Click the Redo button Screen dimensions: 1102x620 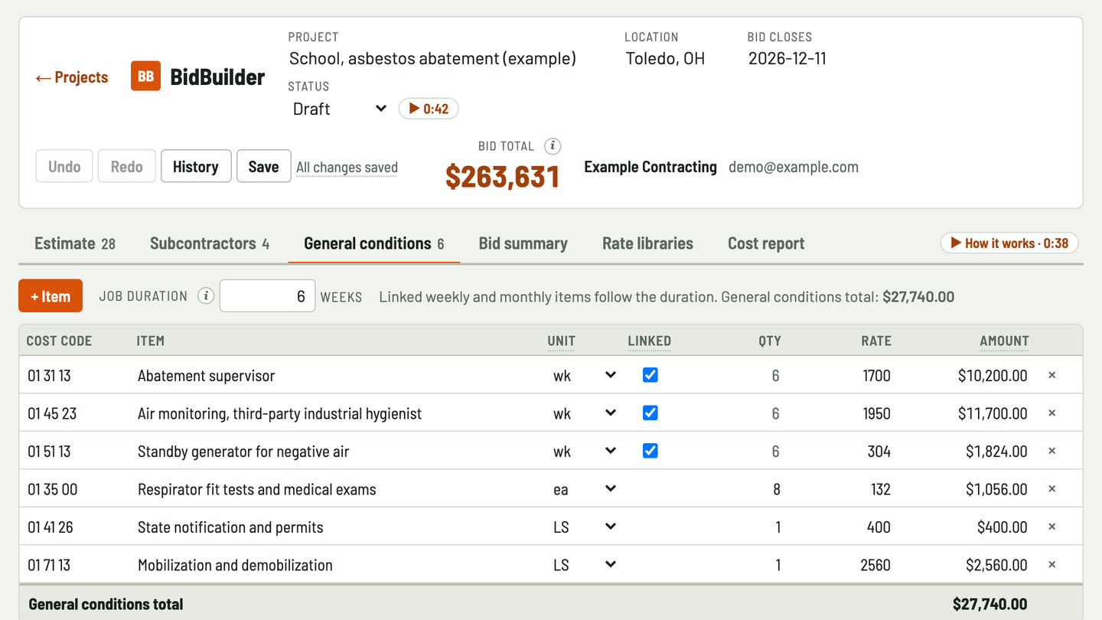tap(127, 166)
